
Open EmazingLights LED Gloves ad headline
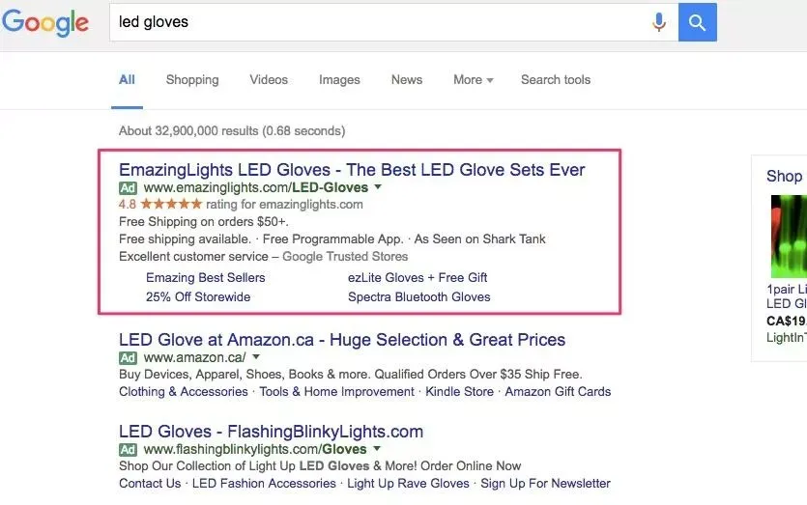352,170
